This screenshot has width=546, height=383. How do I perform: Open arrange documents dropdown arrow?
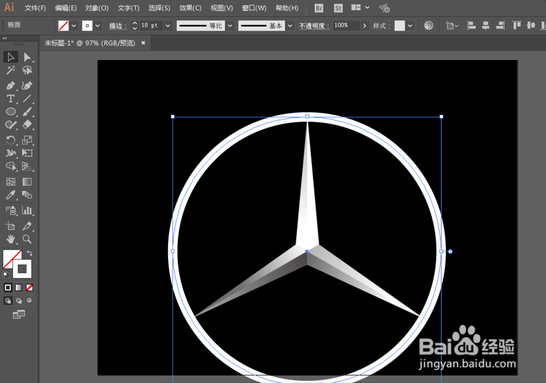(x=367, y=7)
